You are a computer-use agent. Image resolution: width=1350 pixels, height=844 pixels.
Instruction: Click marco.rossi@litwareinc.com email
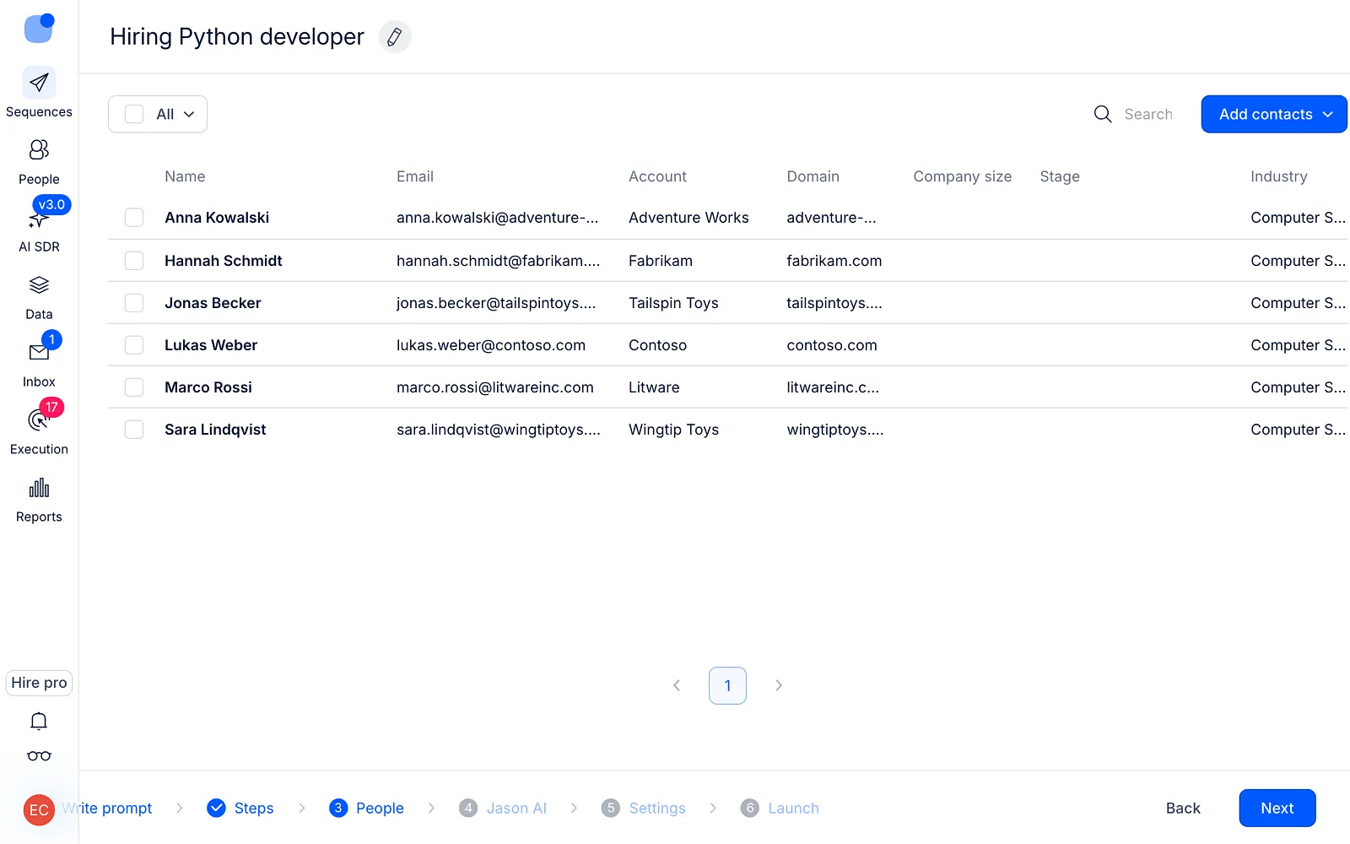point(495,387)
